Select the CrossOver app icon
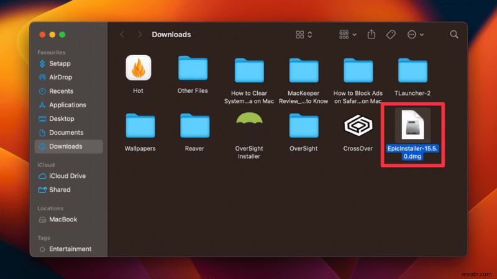497x279 pixels. 358,125
